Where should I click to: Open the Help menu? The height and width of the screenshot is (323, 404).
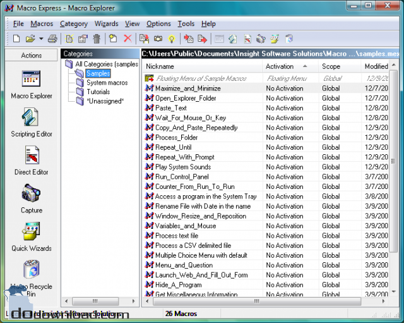(208, 24)
